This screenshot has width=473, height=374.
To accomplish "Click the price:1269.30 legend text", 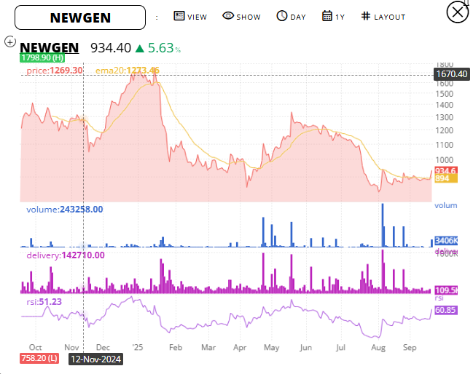I will pos(55,71).
